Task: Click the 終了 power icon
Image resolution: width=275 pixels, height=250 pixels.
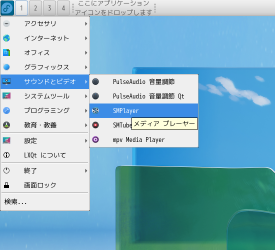Action: 6,170
